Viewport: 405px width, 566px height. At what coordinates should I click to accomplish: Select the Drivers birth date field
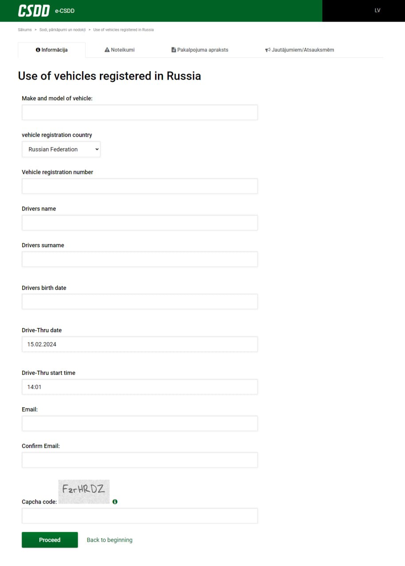[x=140, y=302]
